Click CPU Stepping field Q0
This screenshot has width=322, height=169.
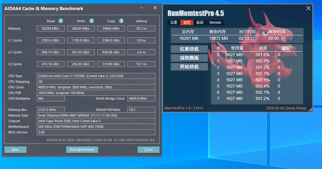pyautogui.click(x=96, y=82)
